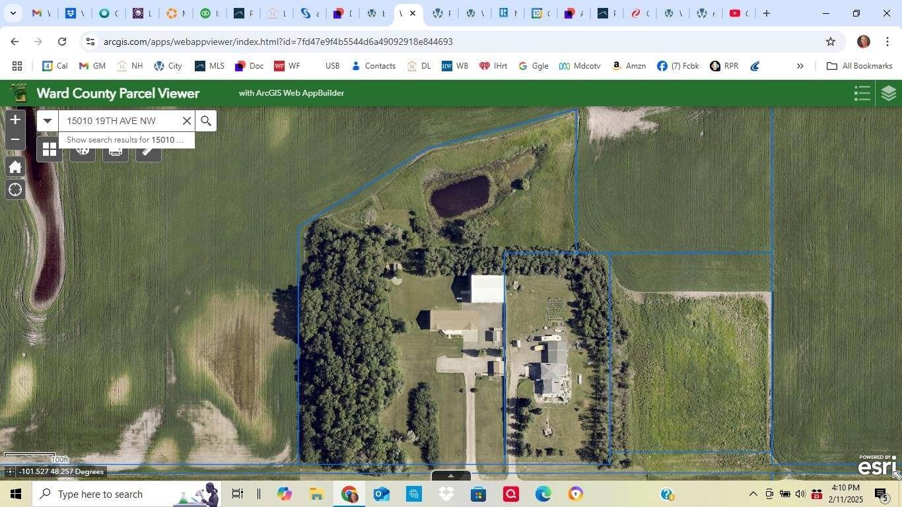Run the search with magnifier button
The image size is (902, 507).
click(x=206, y=121)
